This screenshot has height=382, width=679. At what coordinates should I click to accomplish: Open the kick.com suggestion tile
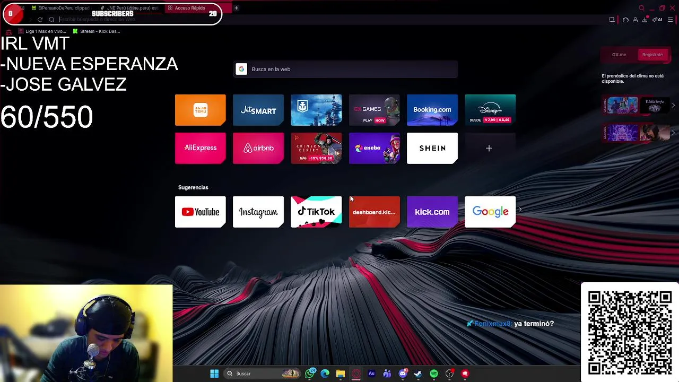point(432,212)
